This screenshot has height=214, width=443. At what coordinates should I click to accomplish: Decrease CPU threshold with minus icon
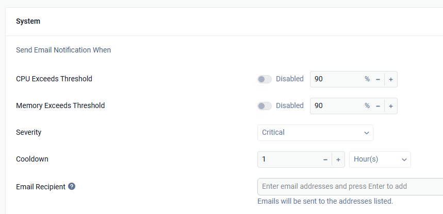(378, 79)
